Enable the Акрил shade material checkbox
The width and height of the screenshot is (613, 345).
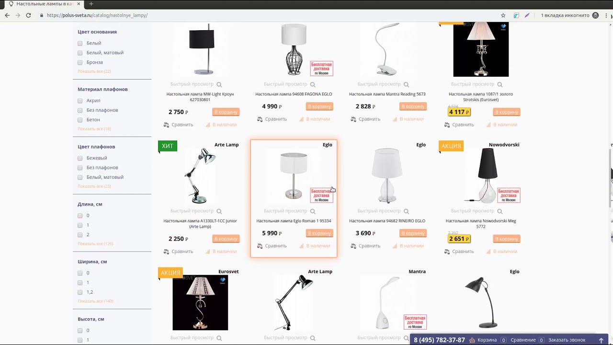(x=80, y=101)
